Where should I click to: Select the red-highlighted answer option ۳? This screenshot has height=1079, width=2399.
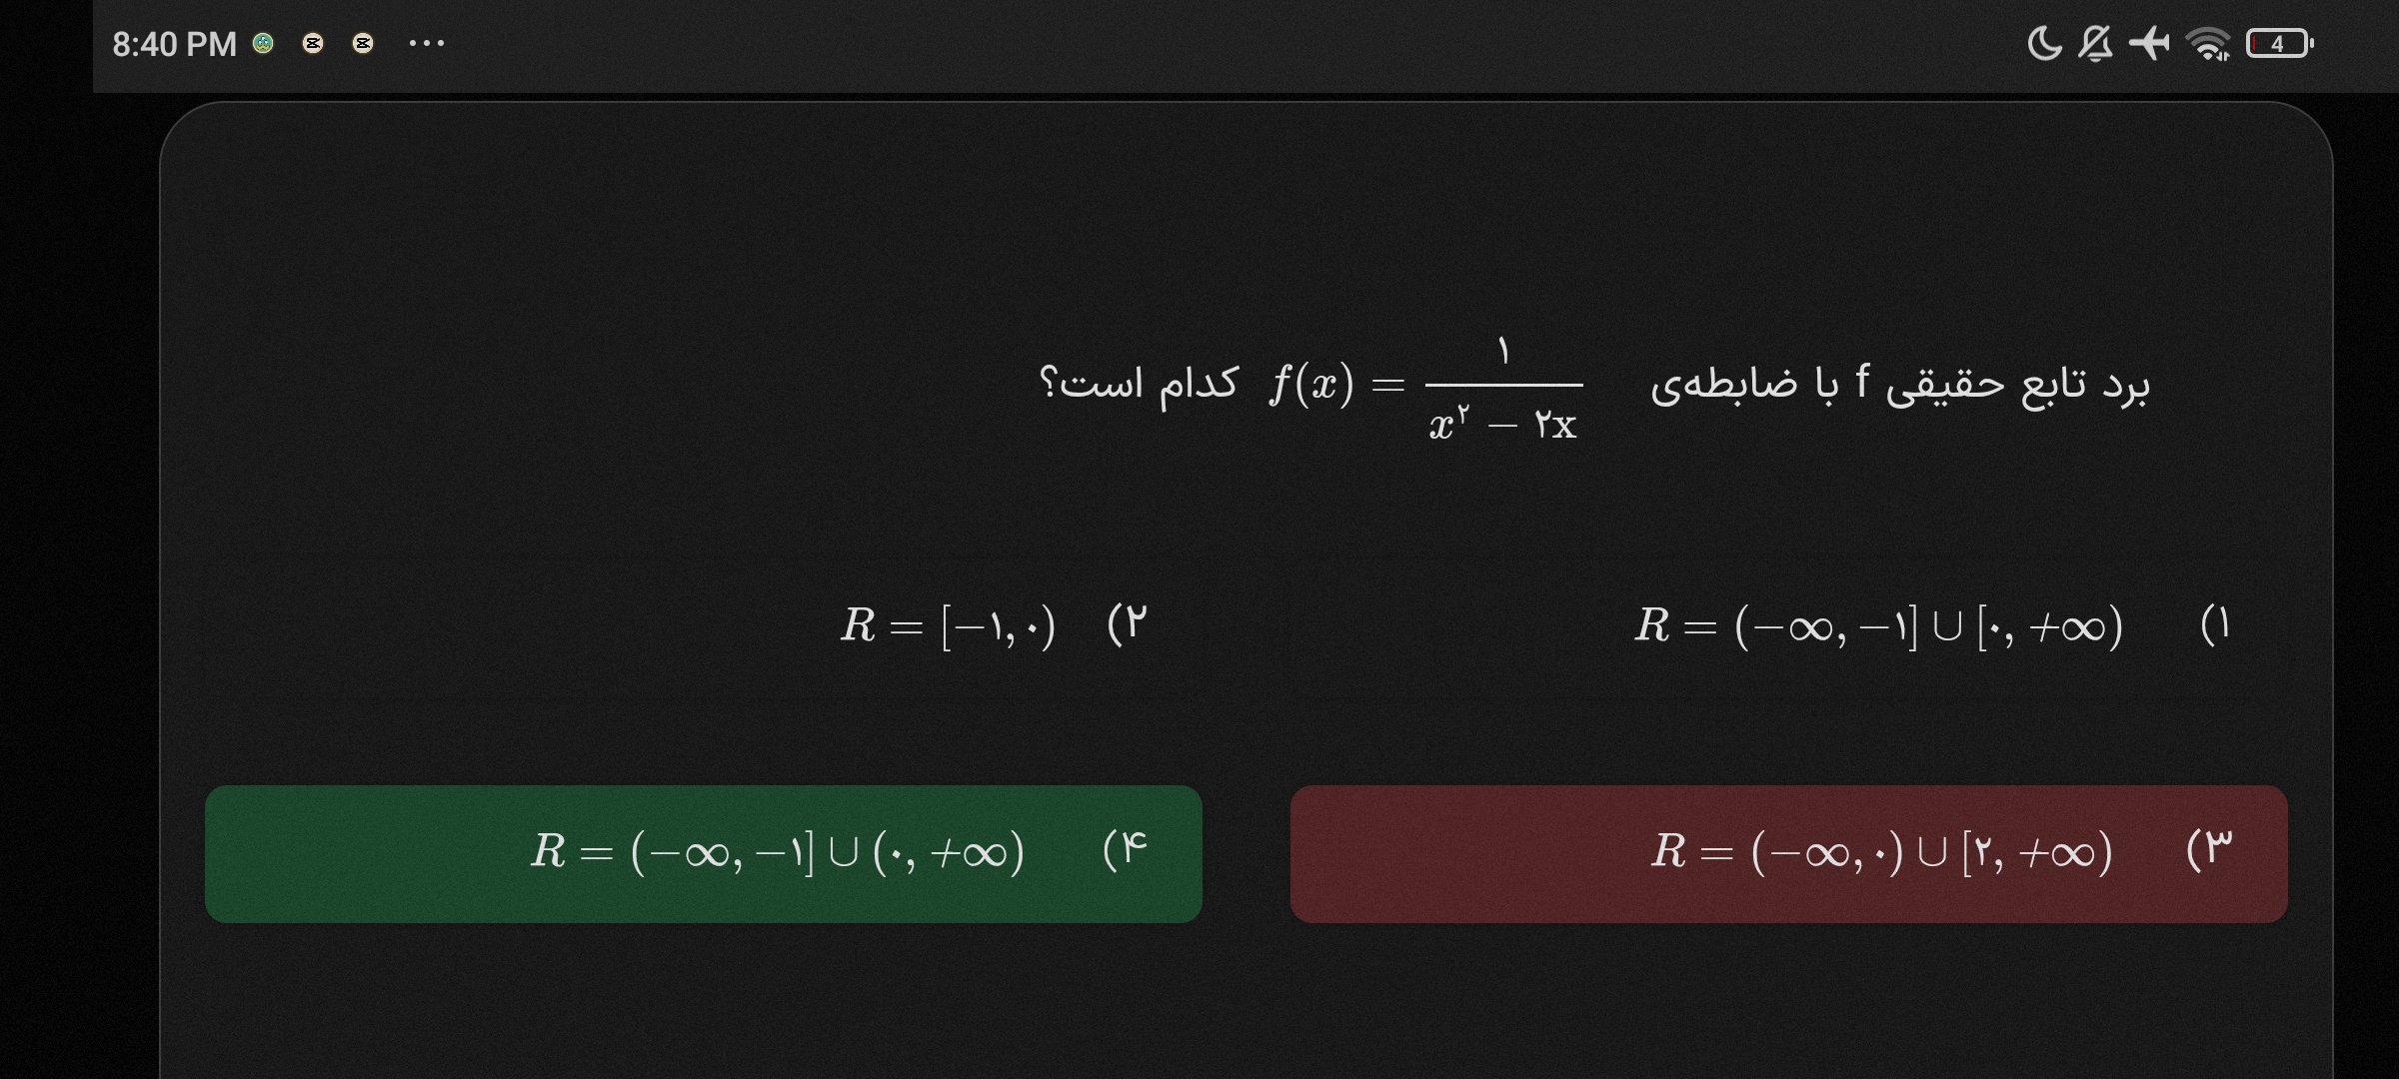pyautogui.click(x=1788, y=853)
